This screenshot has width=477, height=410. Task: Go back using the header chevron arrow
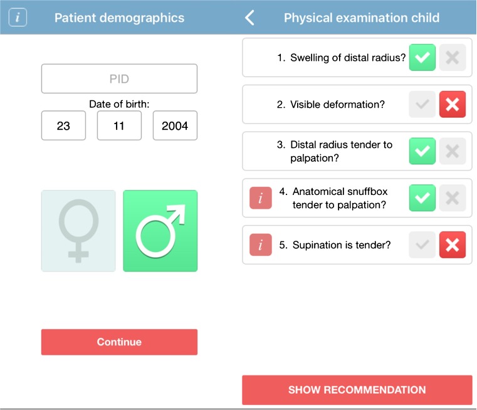[249, 18]
